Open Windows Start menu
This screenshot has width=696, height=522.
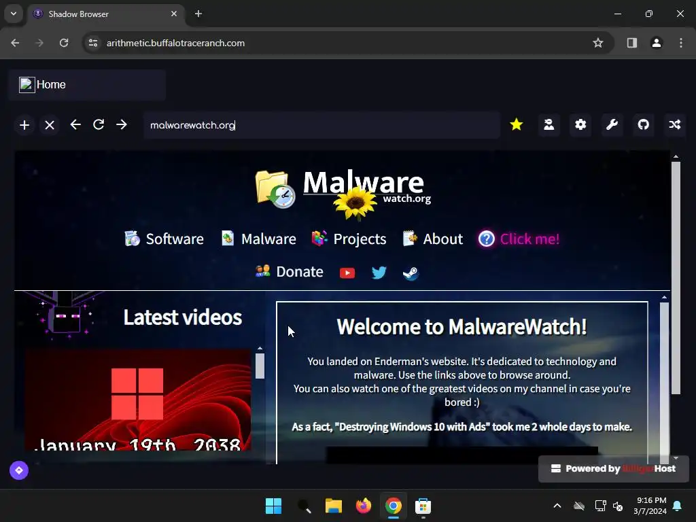273,506
